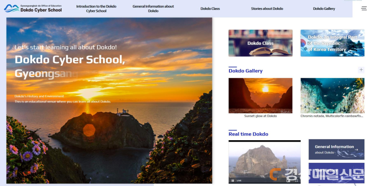Click the Dokdo Gallery section heading

246,71
